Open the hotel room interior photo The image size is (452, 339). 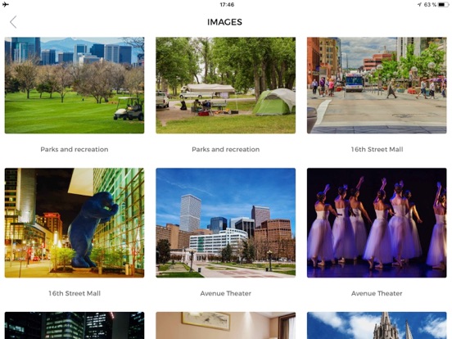coord(226,325)
